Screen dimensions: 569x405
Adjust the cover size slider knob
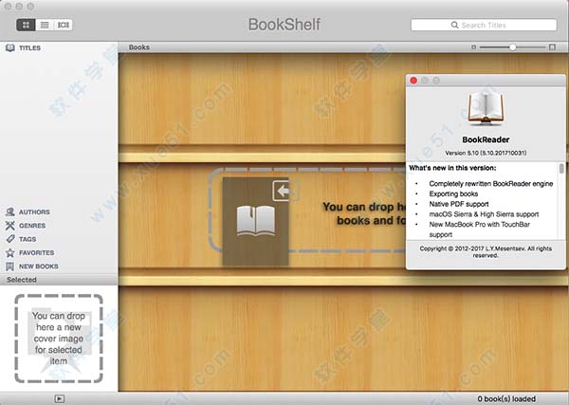coord(512,47)
